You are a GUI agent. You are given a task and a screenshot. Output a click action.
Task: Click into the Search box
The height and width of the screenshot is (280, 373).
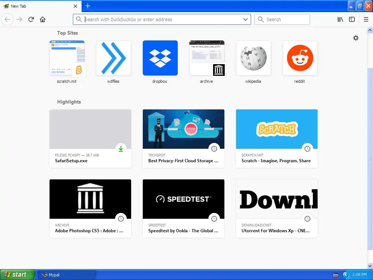click(282, 19)
